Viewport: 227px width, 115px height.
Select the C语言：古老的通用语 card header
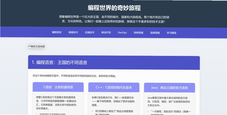coord(58,87)
